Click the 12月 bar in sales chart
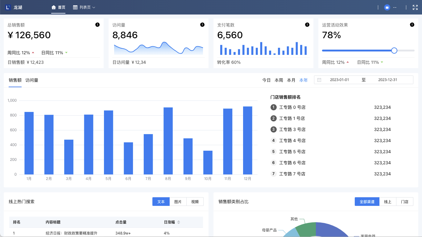Image resolution: width=422 pixels, height=237 pixels. pos(248,140)
